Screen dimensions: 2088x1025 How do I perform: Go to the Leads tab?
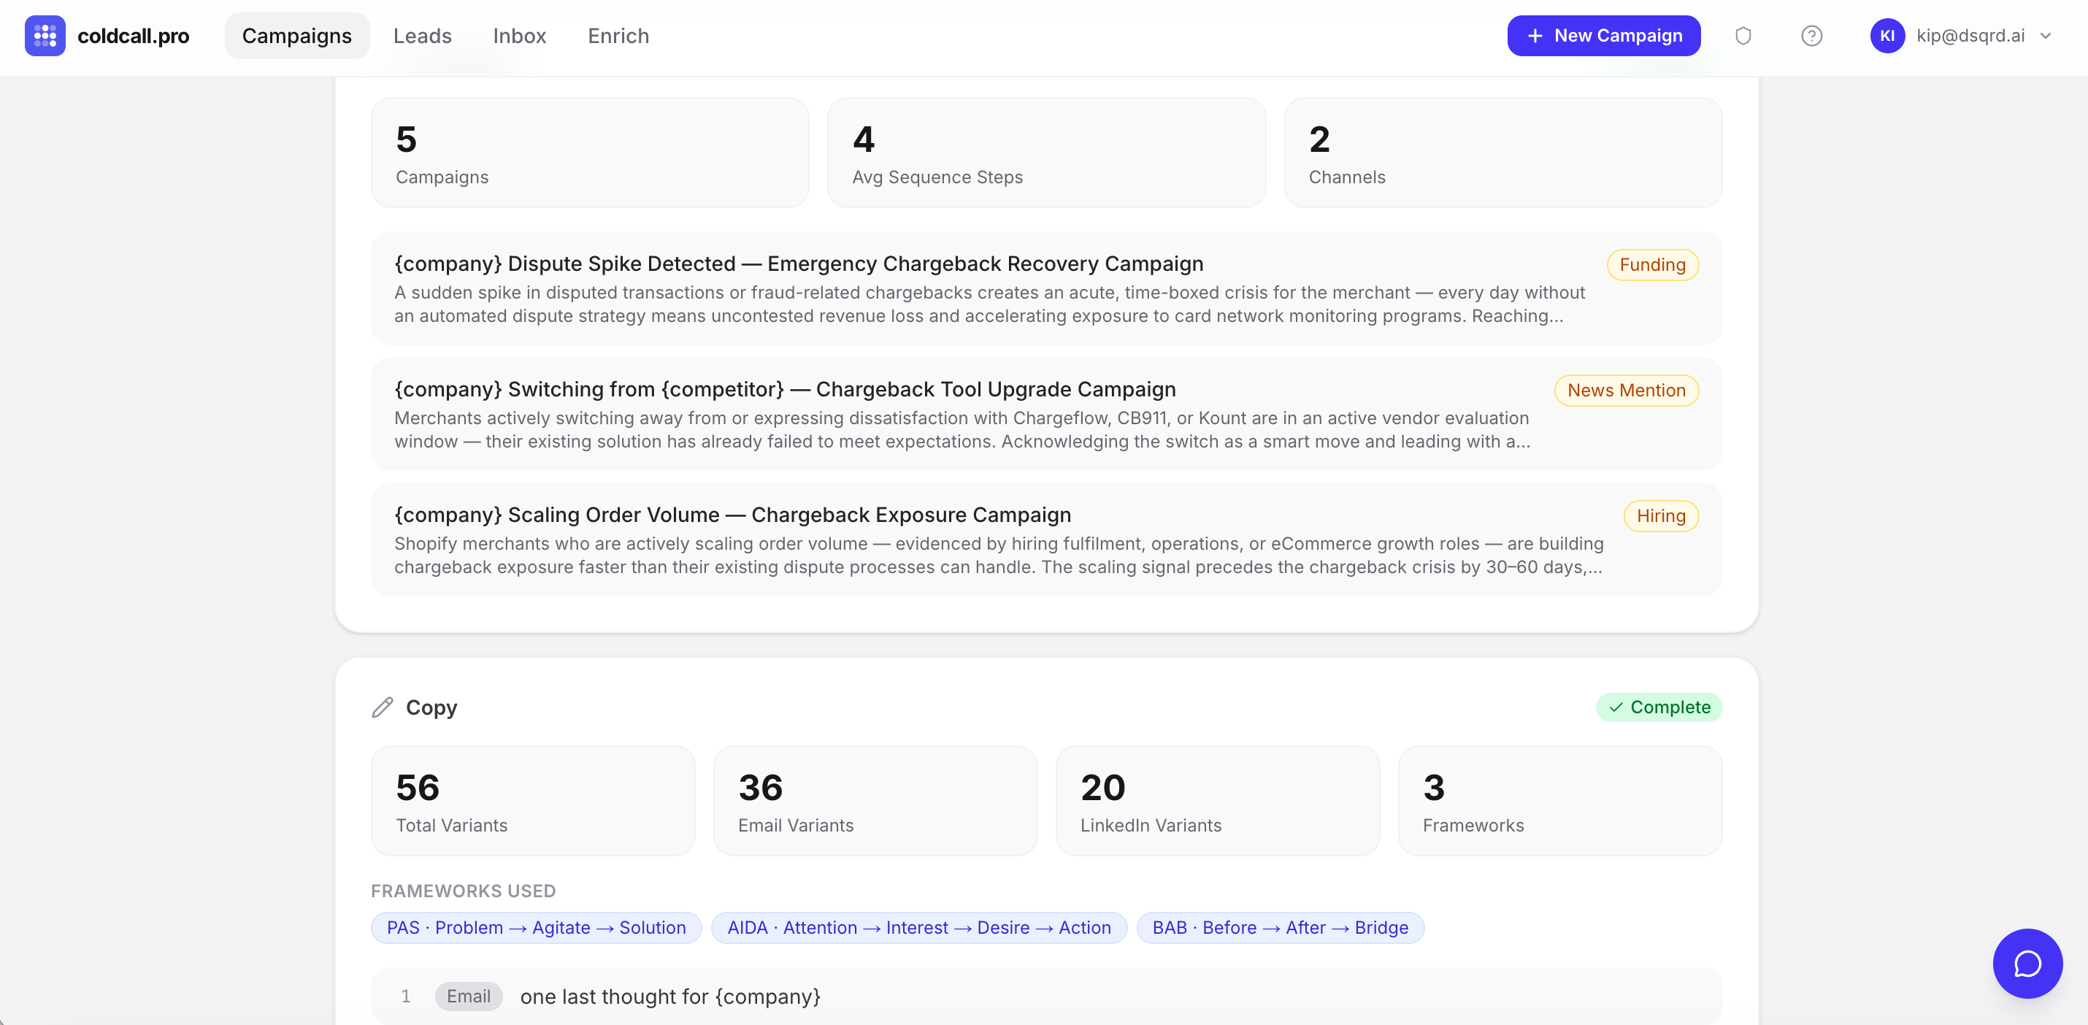(421, 36)
